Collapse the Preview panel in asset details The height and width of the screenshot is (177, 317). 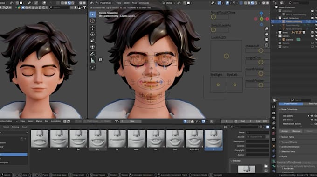coord(236,161)
